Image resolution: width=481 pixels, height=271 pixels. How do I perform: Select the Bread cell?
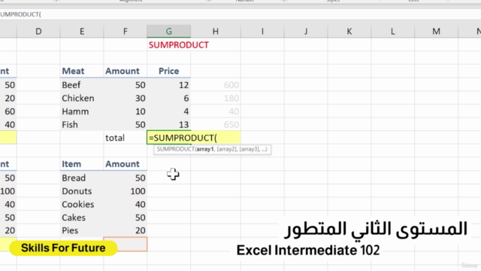tap(82, 178)
